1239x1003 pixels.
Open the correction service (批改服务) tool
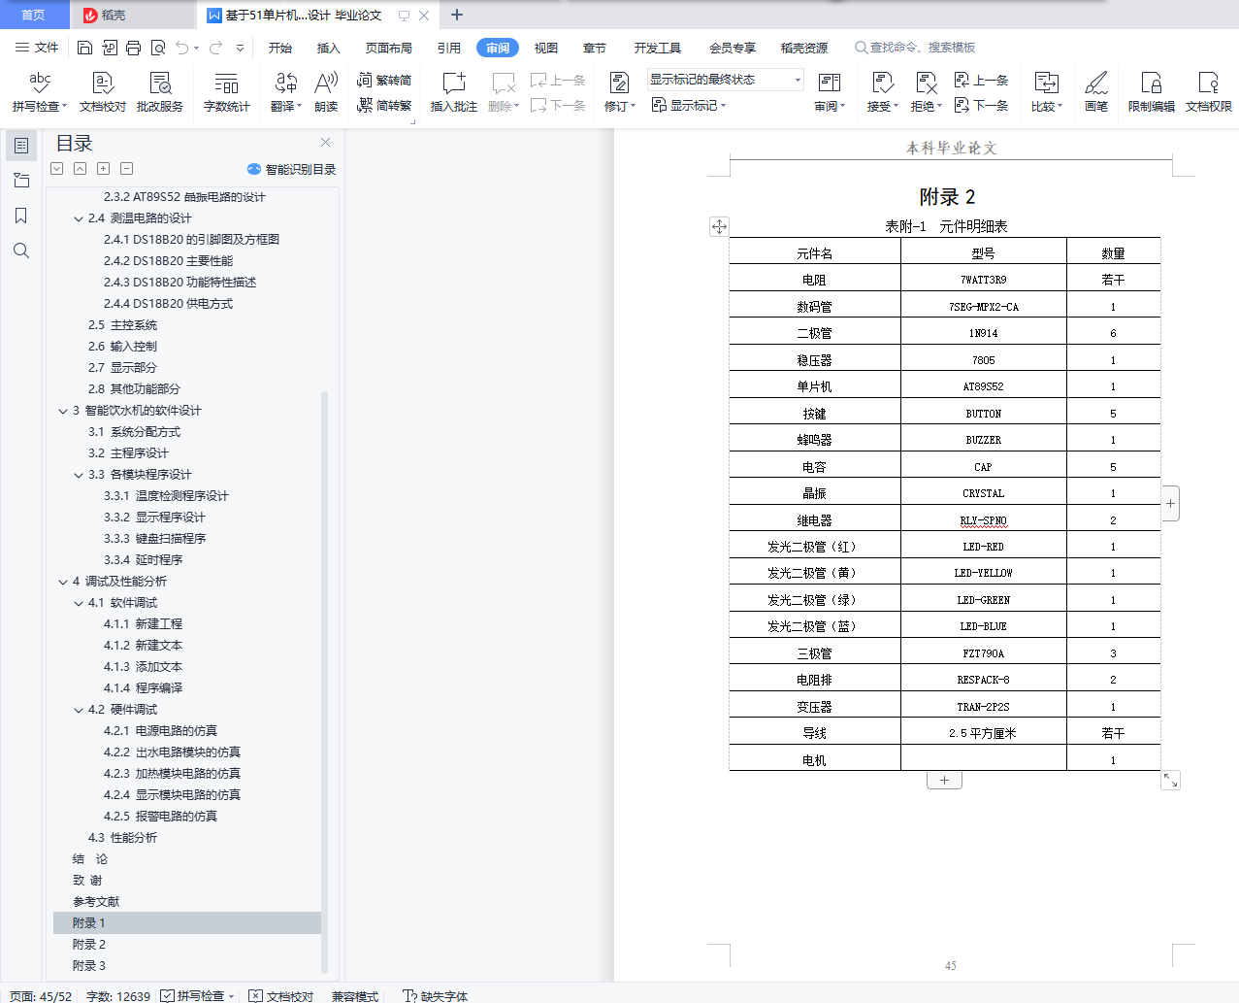[x=160, y=92]
